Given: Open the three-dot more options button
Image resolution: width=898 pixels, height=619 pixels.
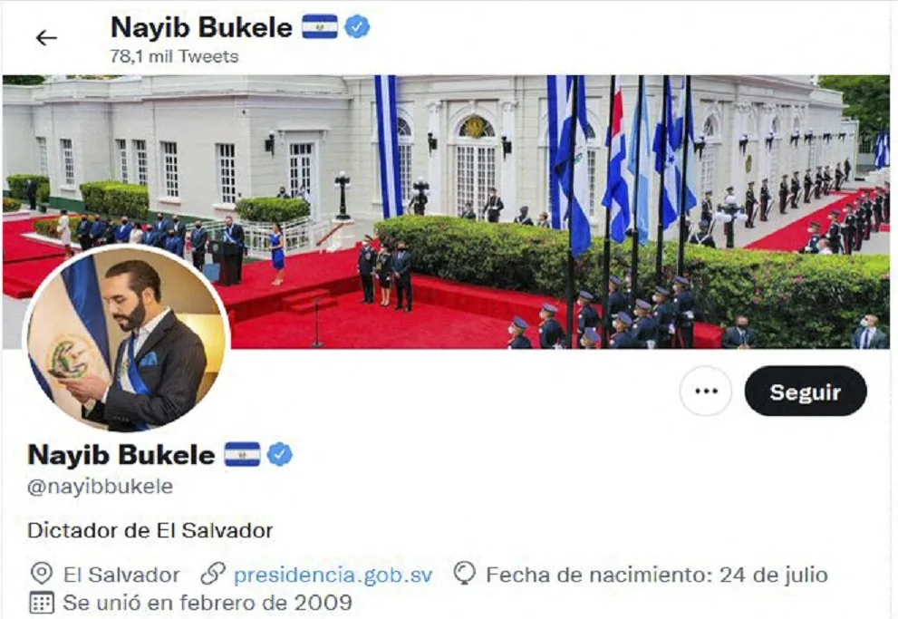Looking at the screenshot, I should point(706,392).
